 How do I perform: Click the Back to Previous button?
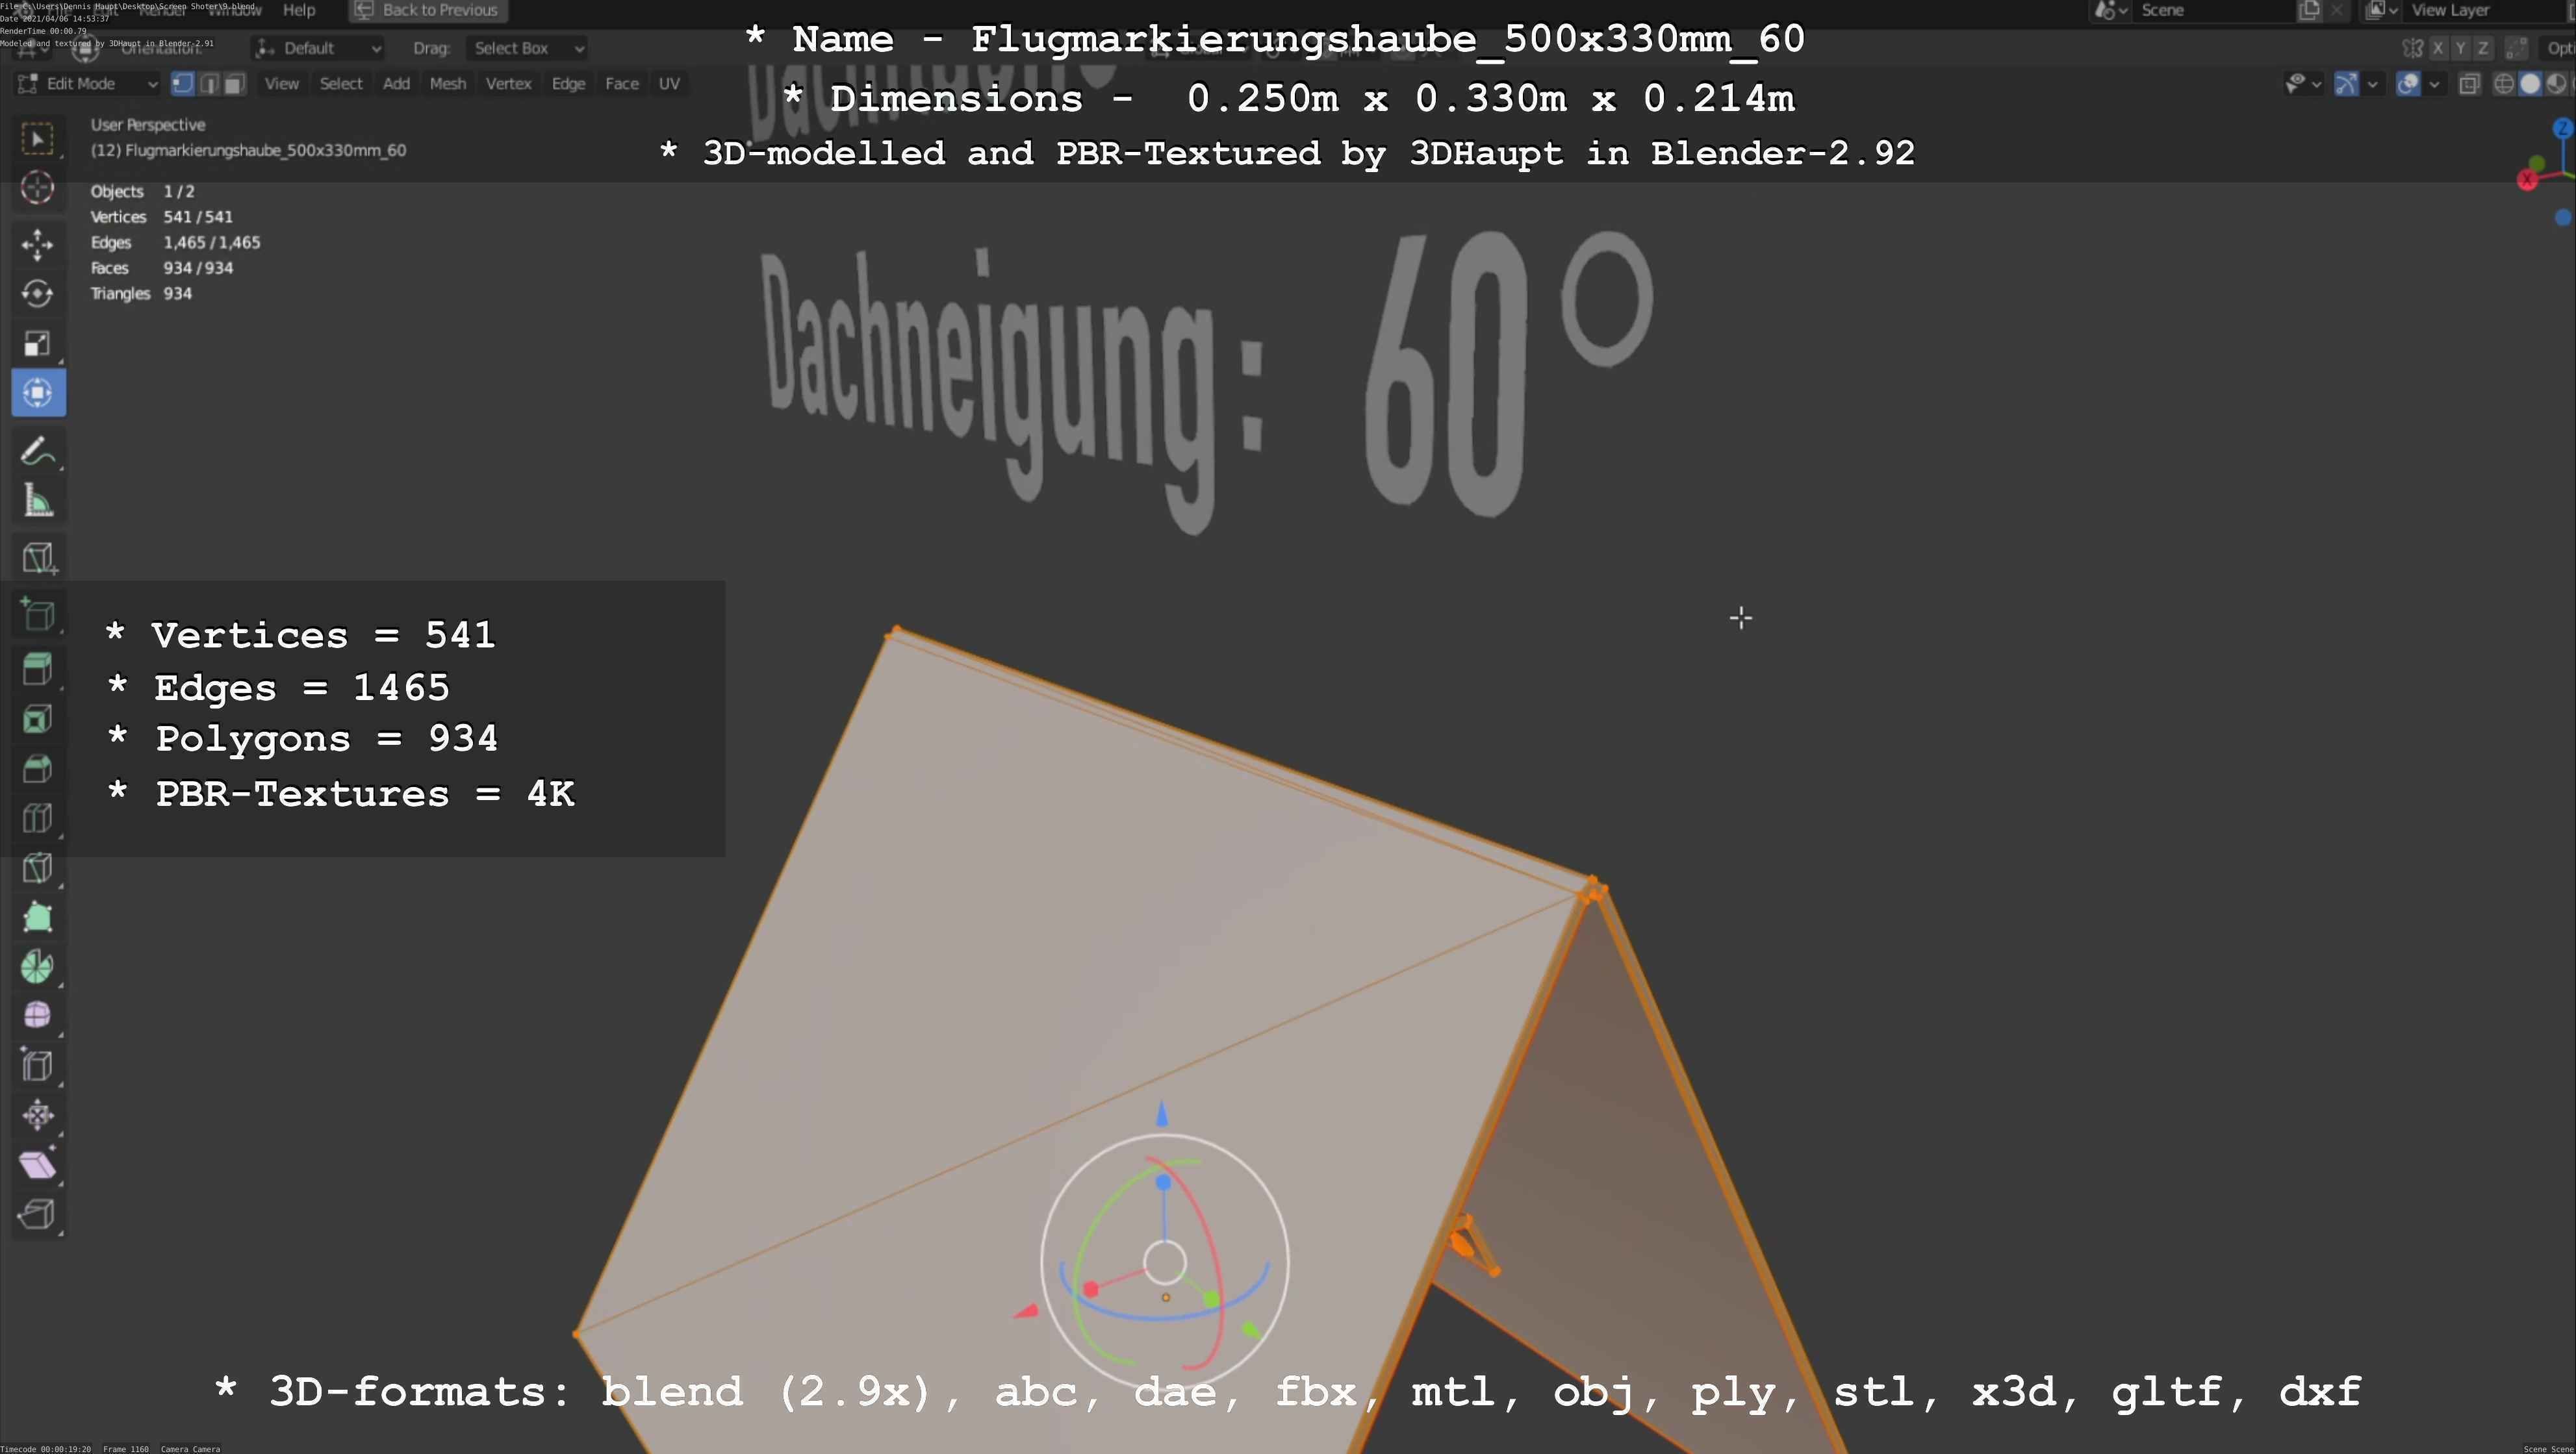coord(428,10)
